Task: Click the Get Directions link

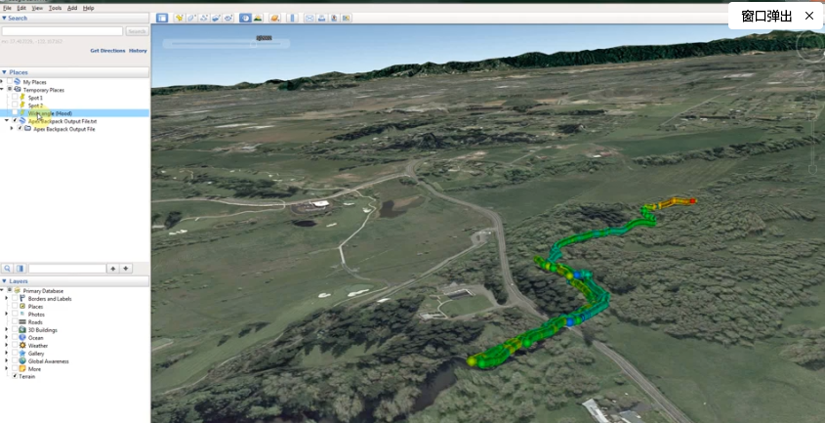Action: 107,50
